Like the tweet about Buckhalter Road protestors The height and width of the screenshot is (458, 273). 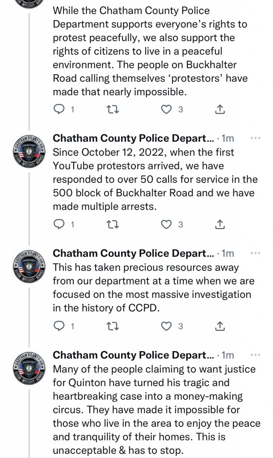coord(166,109)
